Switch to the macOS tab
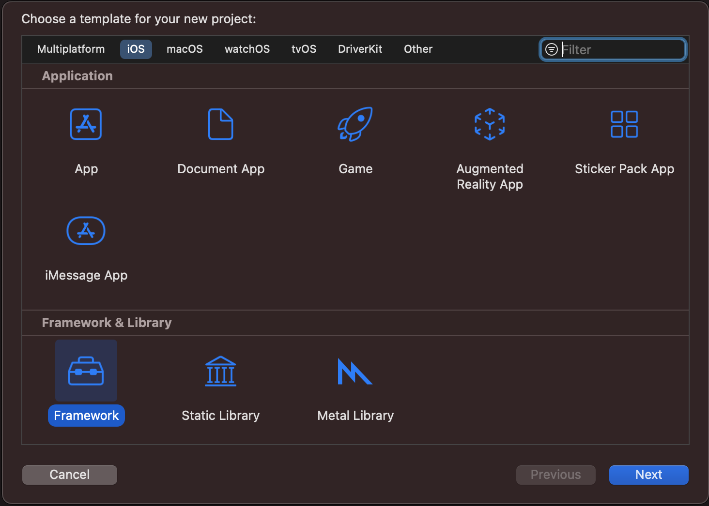709x506 pixels. [x=185, y=49]
